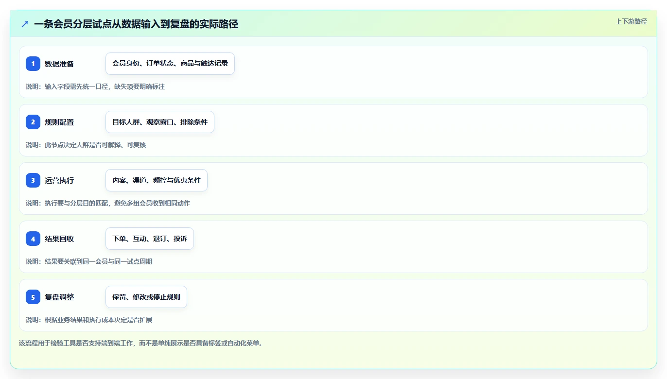Click the arrow icon beside the title
The width and height of the screenshot is (667, 379).
pyautogui.click(x=25, y=24)
